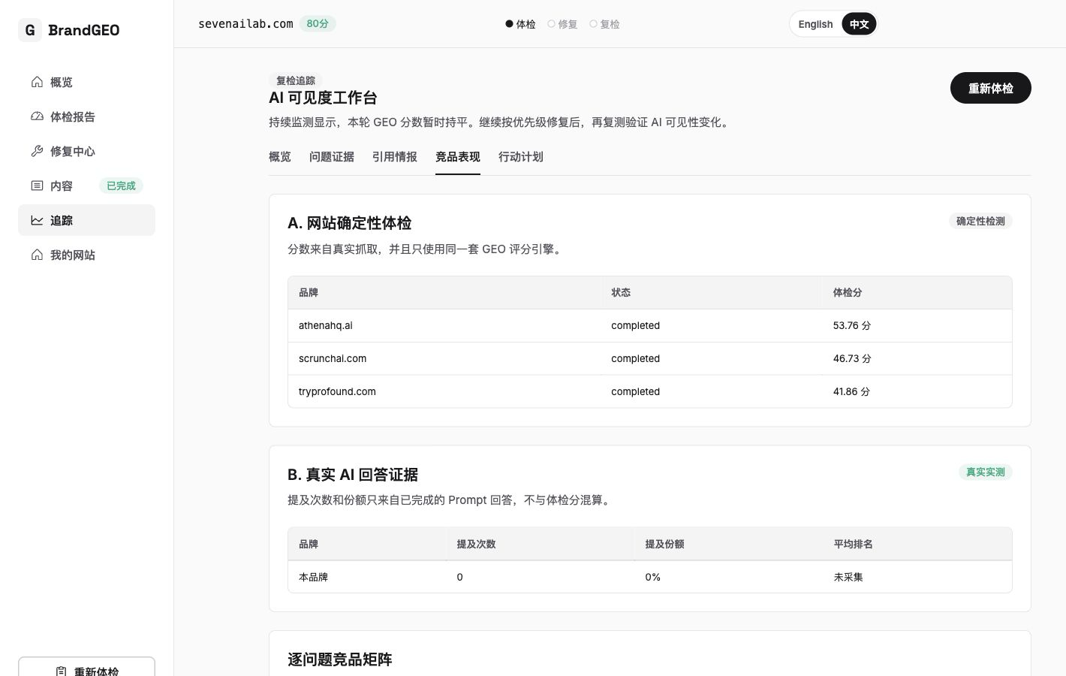The image size is (1066, 676).
Task: Switch to the 行动计划 tab
Action: tap(521, 157)
